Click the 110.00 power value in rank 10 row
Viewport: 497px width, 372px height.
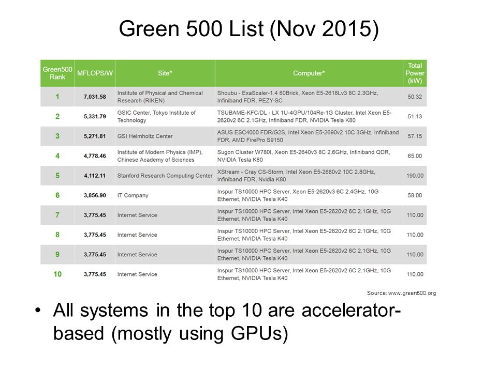(x=415, y=274)
